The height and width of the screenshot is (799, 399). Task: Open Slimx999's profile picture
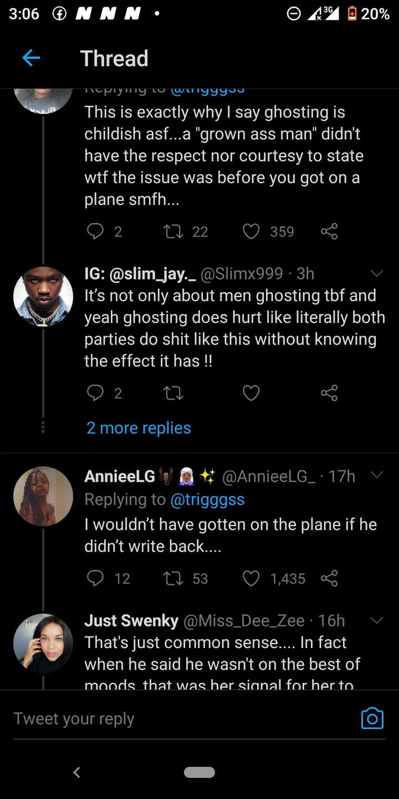[x=43, y=297]
